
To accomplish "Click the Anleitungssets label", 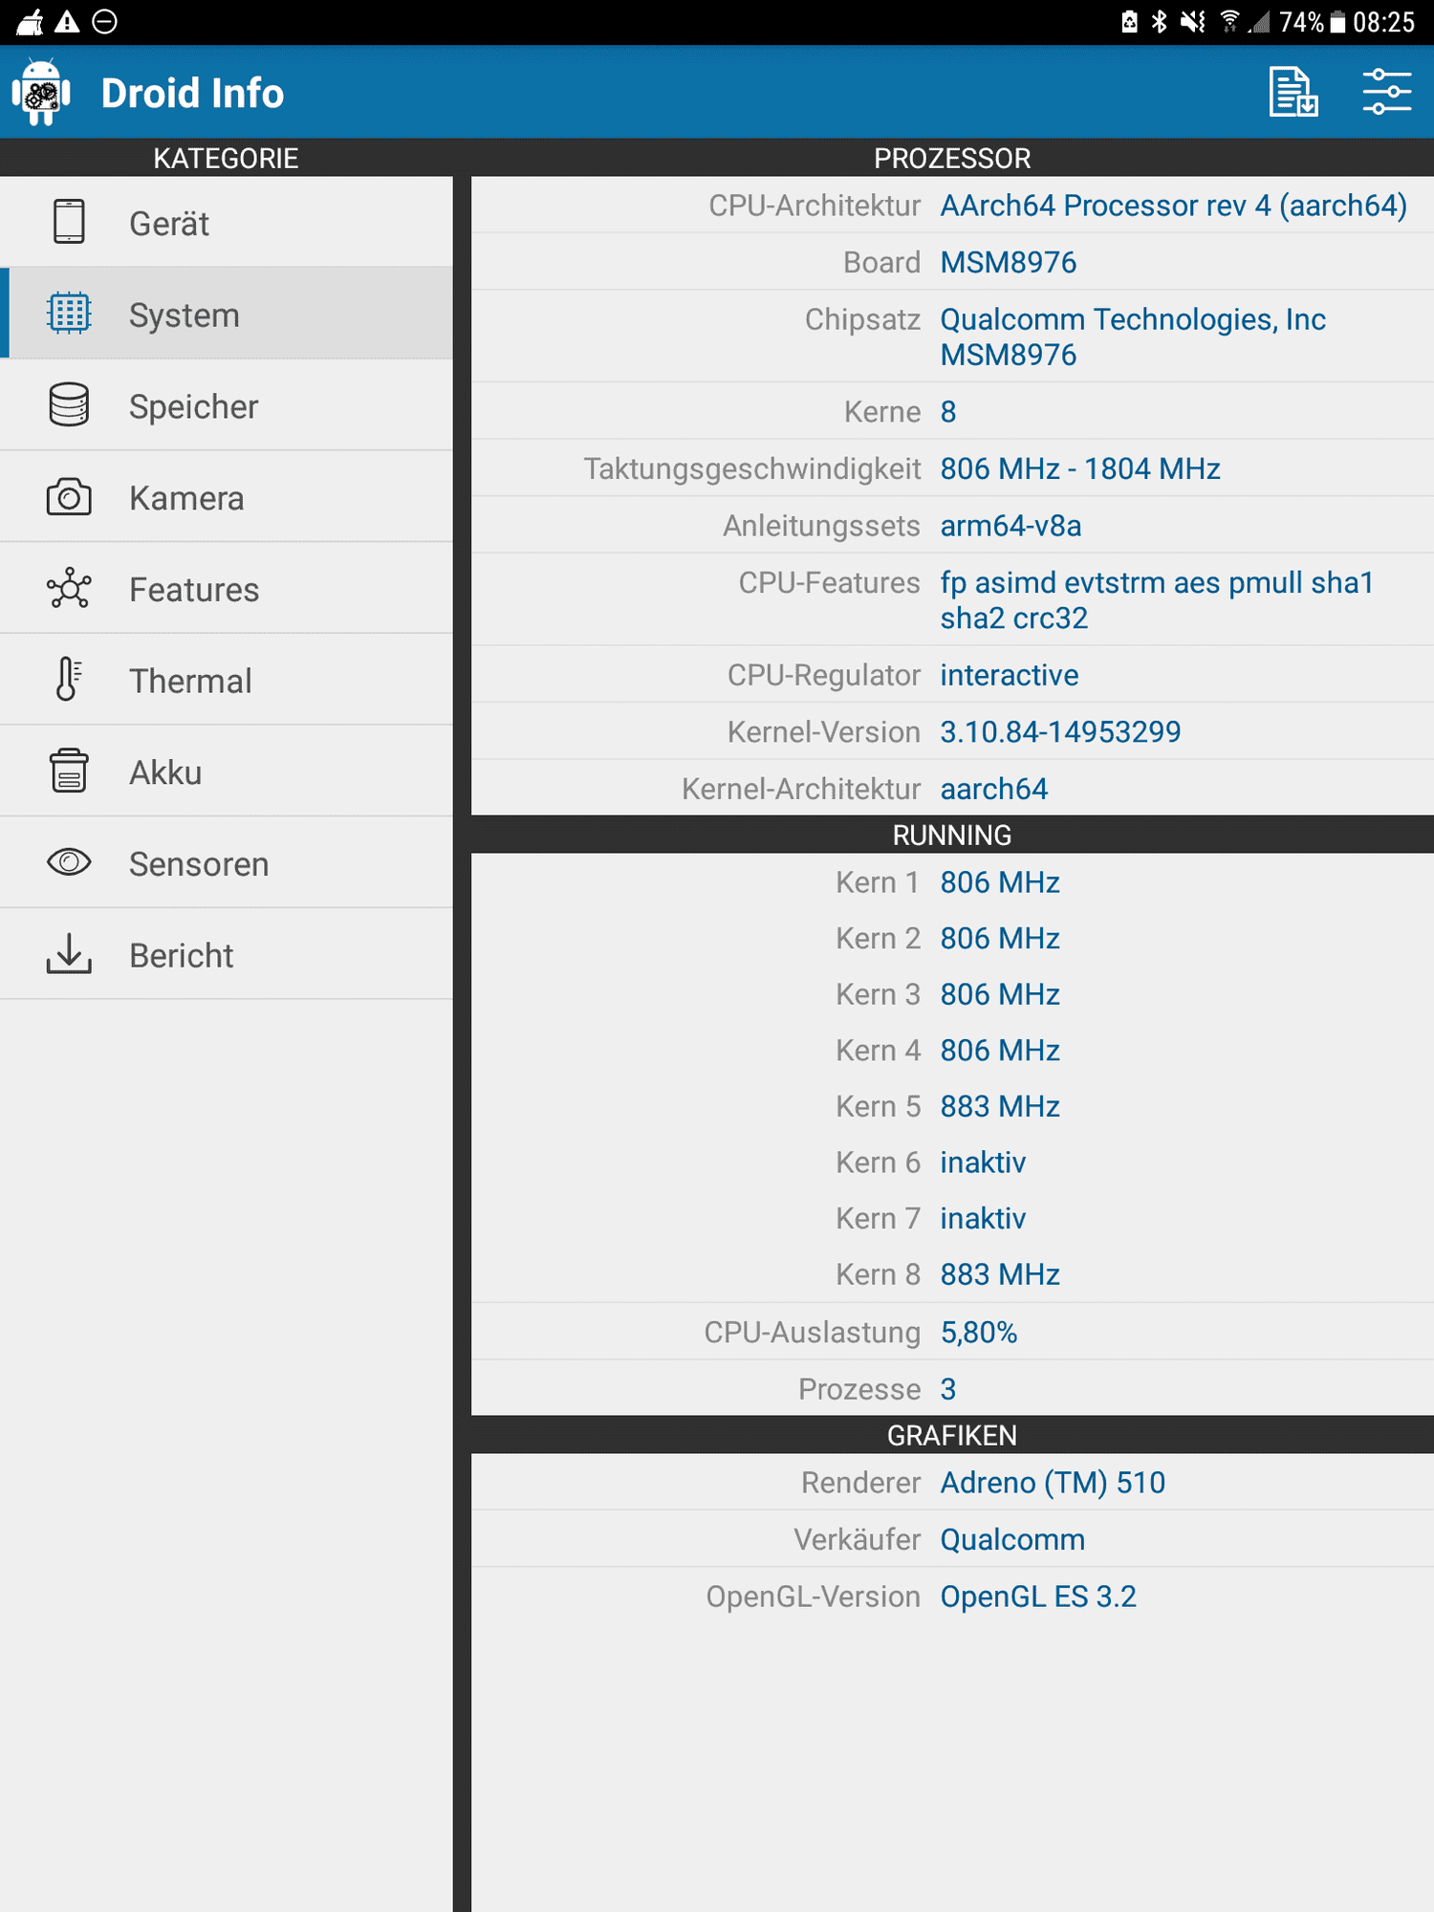I will [820, 525].
